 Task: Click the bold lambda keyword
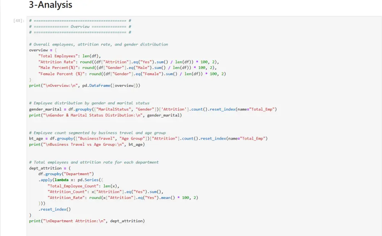pyautogui.click(x=61, y=180)
